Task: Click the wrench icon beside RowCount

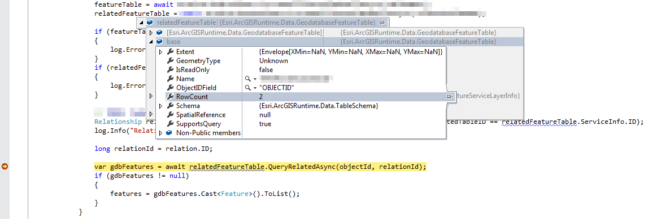Action: (x=170, y=97)
